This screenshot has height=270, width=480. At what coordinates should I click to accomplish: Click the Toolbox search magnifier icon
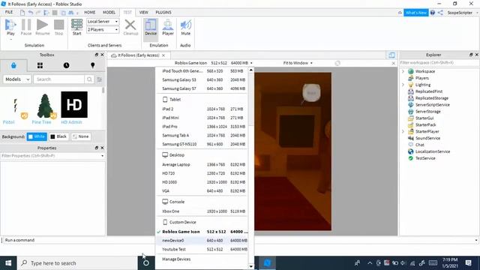pyautogui.click(x=89, y=79)
